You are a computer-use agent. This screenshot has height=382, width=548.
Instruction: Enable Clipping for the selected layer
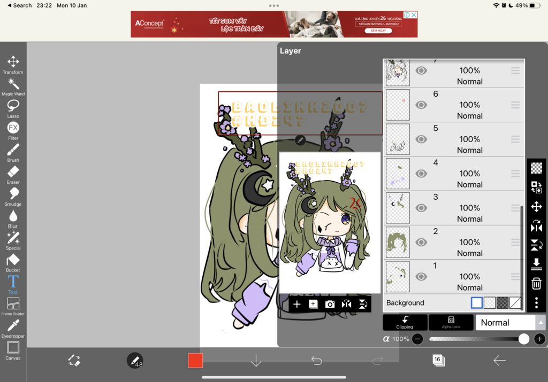(405, 322)
